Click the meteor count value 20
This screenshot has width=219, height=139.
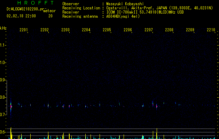point(50,16)
